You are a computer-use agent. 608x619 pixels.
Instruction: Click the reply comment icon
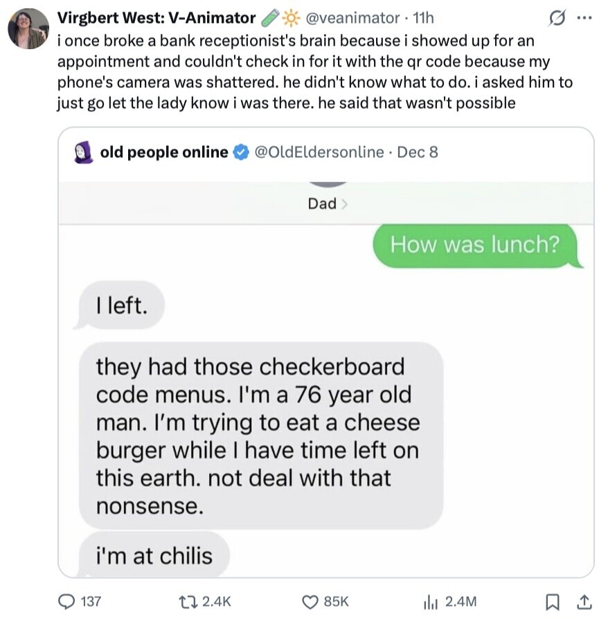tap(69, 602)
